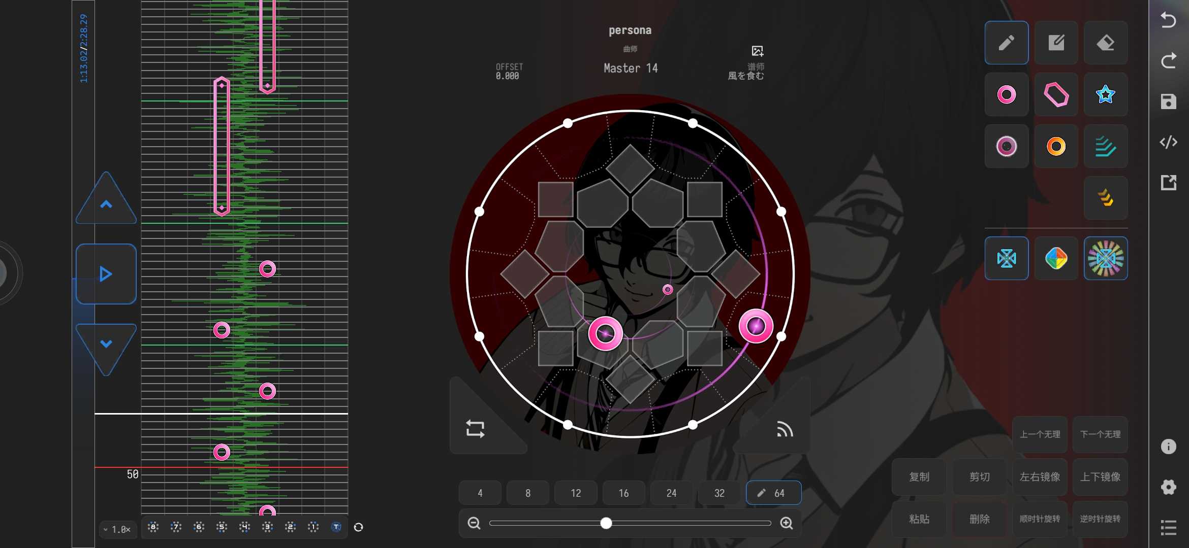Image resolution: width=1189 pixels, height=548 pixels.
Task: Click the 上下镜像 mirror button
Action: pos(1100,476)
